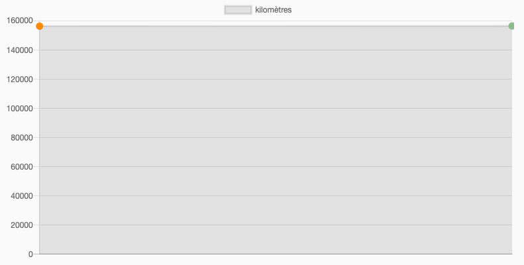Viewport: 524px width, 265px height.
Task: Click the kilomètres legend label text
Action: [274, 10]
